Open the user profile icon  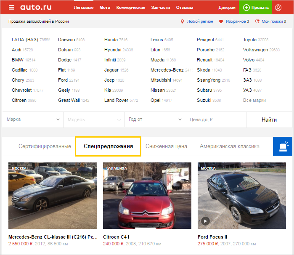pyautogui.click(x=278, y=8)
